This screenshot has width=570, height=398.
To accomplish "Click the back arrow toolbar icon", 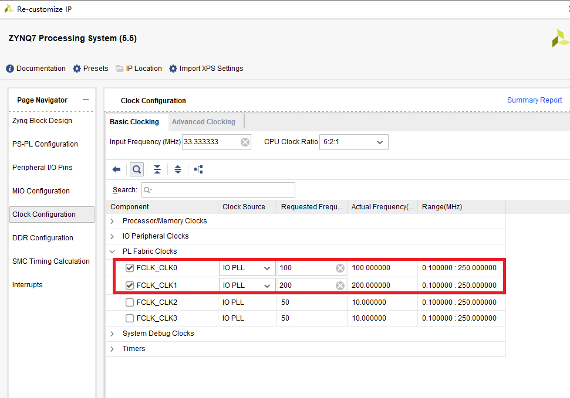I will 116,169.
